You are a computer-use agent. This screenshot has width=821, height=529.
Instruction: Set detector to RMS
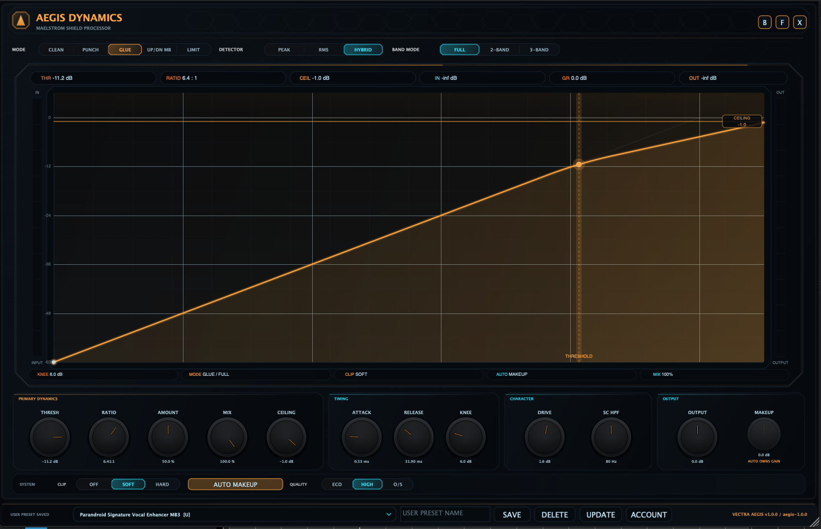[324, 50]
